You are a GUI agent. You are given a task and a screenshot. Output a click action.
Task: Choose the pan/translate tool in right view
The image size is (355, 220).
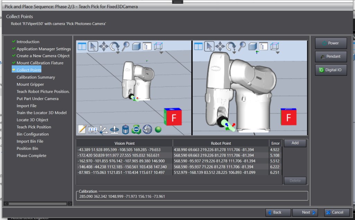(x=220, y=46)
